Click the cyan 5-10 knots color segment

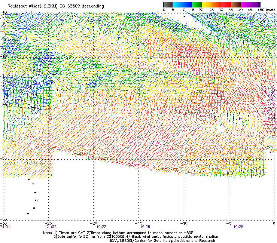177,4
